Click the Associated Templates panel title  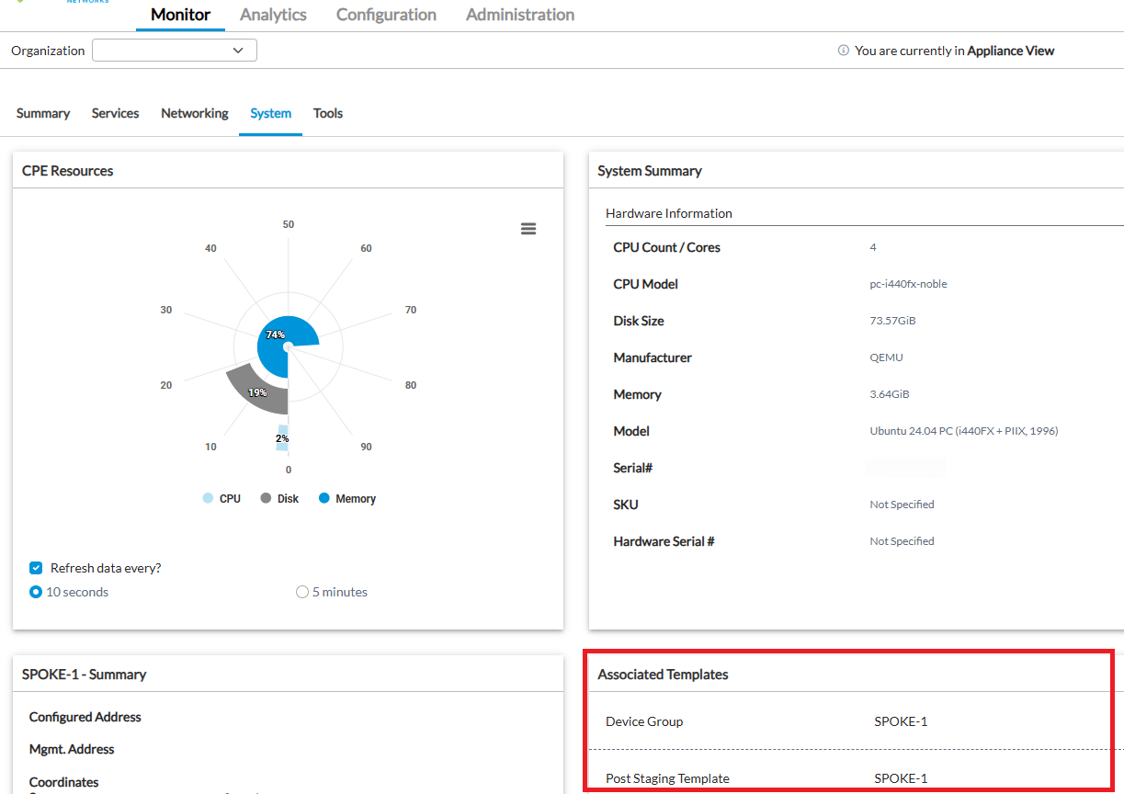pyautogui.click(x=663, y=675)
